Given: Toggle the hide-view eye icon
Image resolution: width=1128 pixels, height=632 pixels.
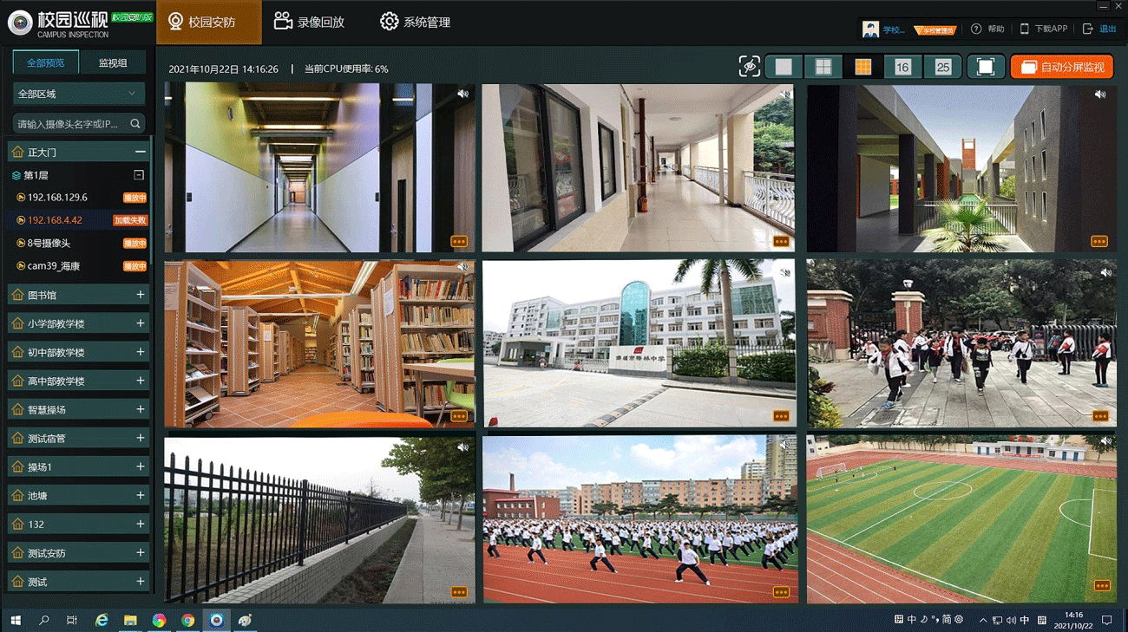Looking at the screenshot, I should coord(749,67).
